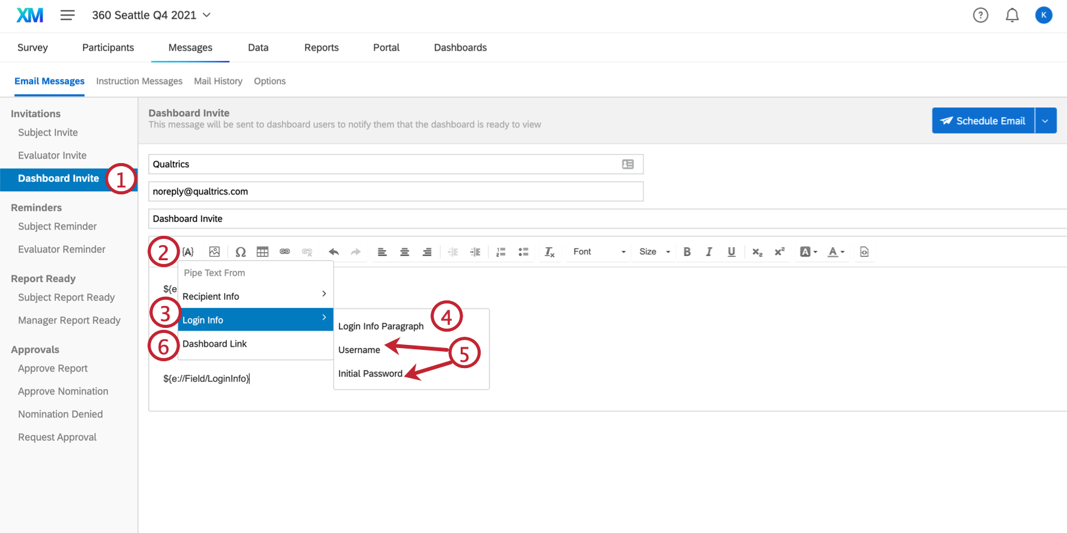Center align the text
The image size is (1067, 533).
tap(405, 252)
